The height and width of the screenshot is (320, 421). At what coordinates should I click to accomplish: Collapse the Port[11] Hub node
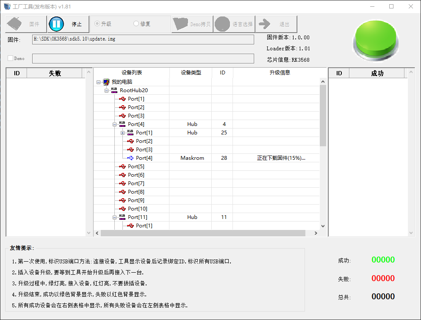point(115,217)
